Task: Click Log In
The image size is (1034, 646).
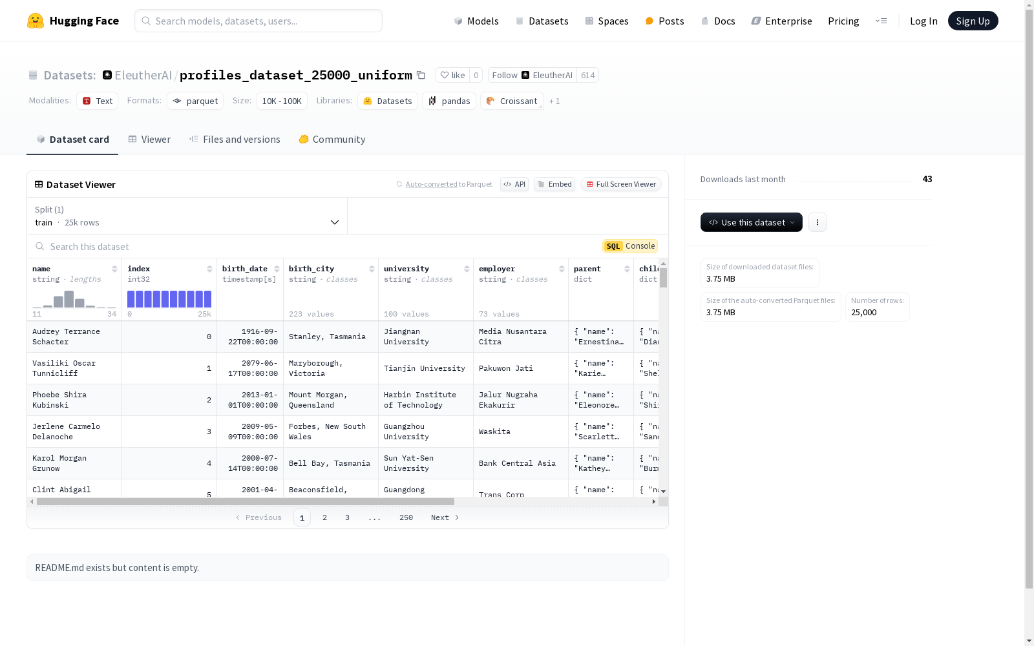Action: coord(923,21)
